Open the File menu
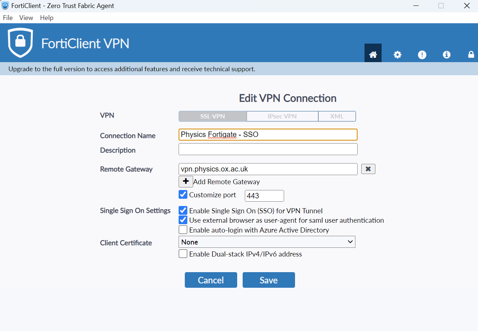This screenshot has height=331, width=478. (x=8, y=18)
